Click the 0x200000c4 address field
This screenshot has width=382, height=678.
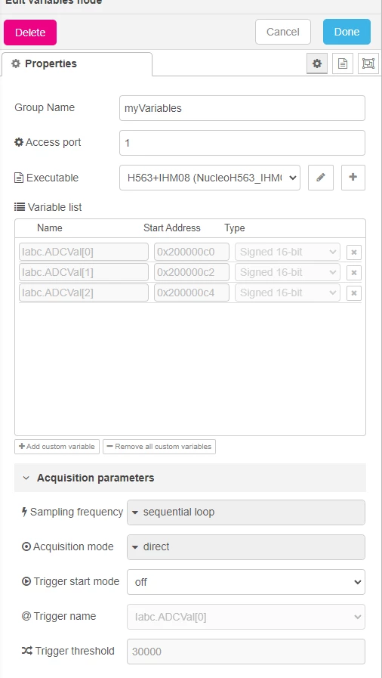pos(192,293)
